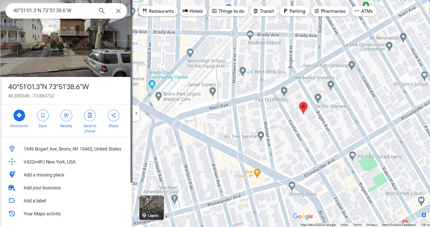Select the Transit chip
This screenshot has width=430, height=227.
[x=264, y=11]
